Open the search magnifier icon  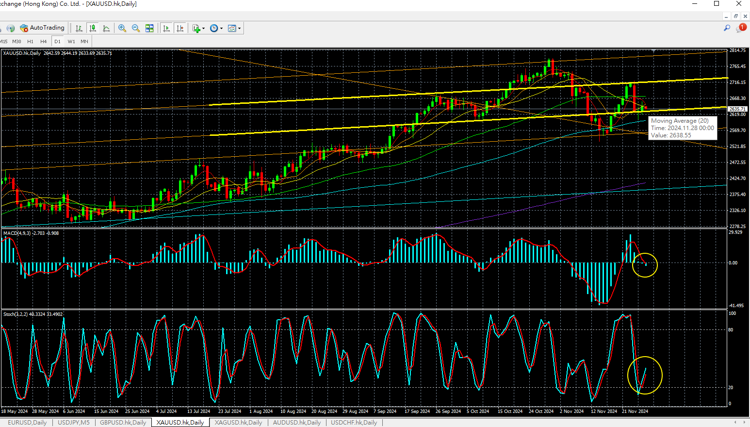pos(727,28)
